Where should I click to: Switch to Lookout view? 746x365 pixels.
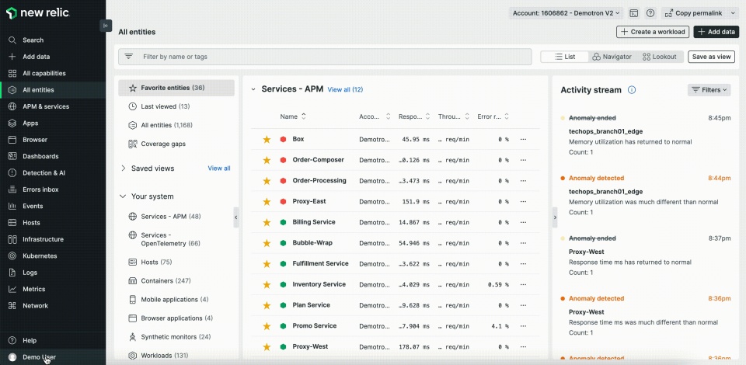coord(659,57)
